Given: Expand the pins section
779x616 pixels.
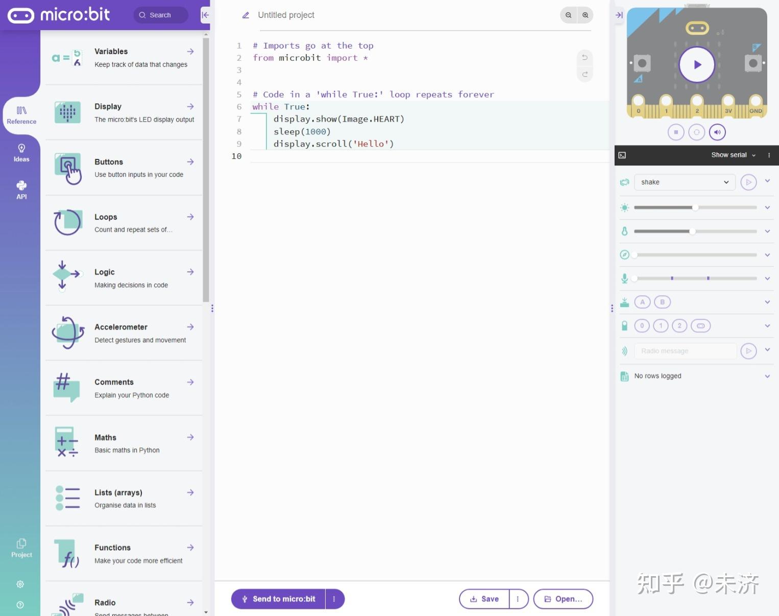Looking at the screenshot, I should (767, 326).
